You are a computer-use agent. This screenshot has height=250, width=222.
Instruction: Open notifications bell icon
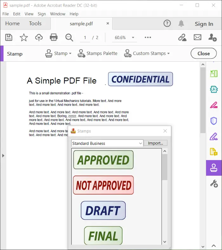[x=181, y=24]
